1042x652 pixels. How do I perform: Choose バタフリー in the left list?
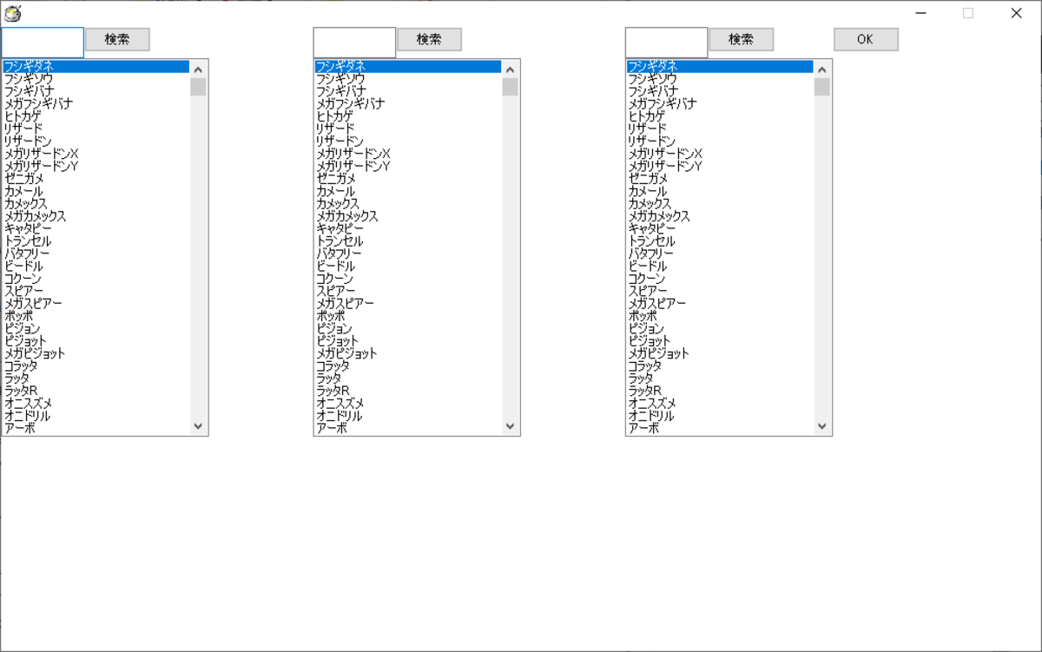(x=96, y=254)
